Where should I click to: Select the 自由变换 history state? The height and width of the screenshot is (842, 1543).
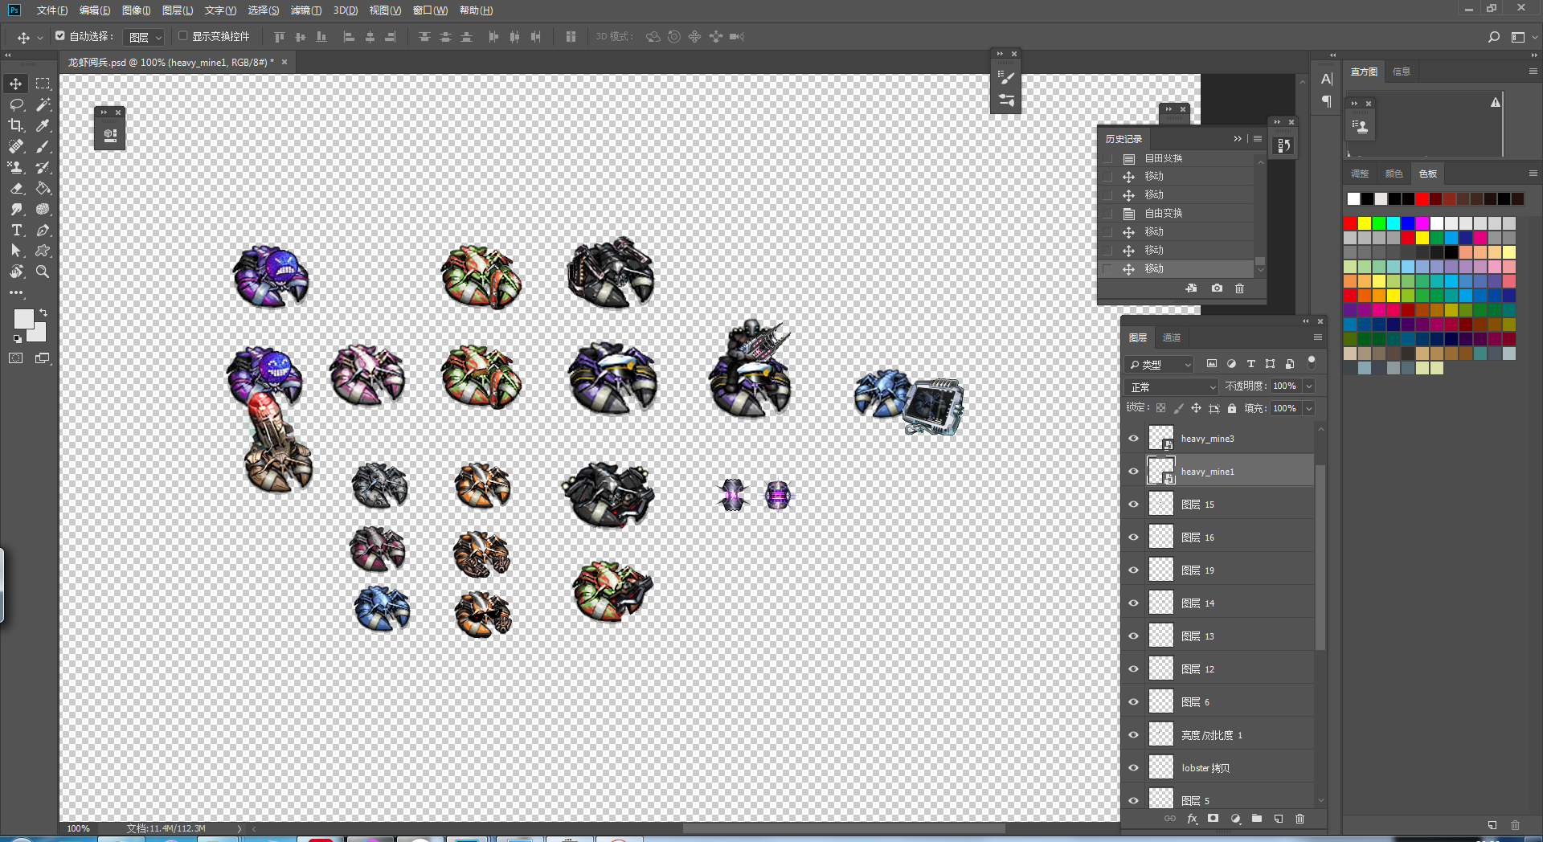click(1163, 214)
